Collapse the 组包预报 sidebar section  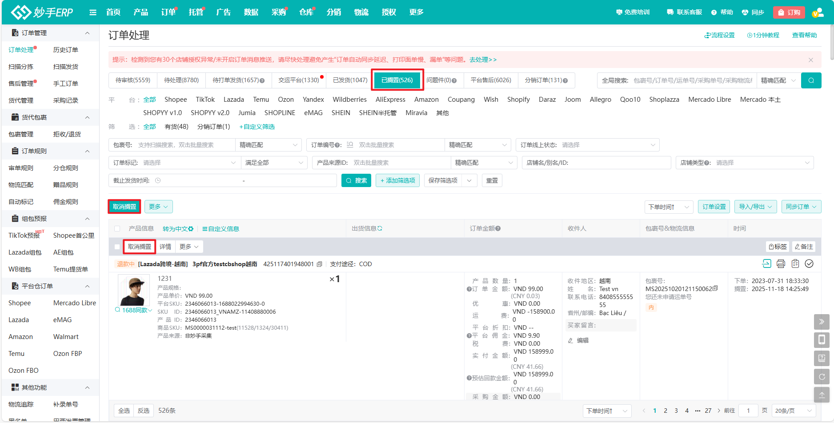point(87,219)
